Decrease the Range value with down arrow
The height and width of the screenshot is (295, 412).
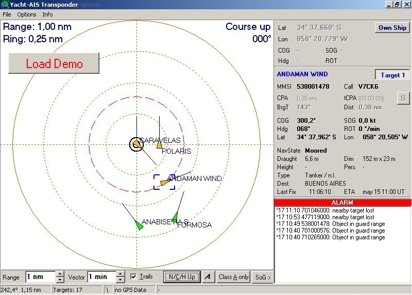[x=60, y=280]
